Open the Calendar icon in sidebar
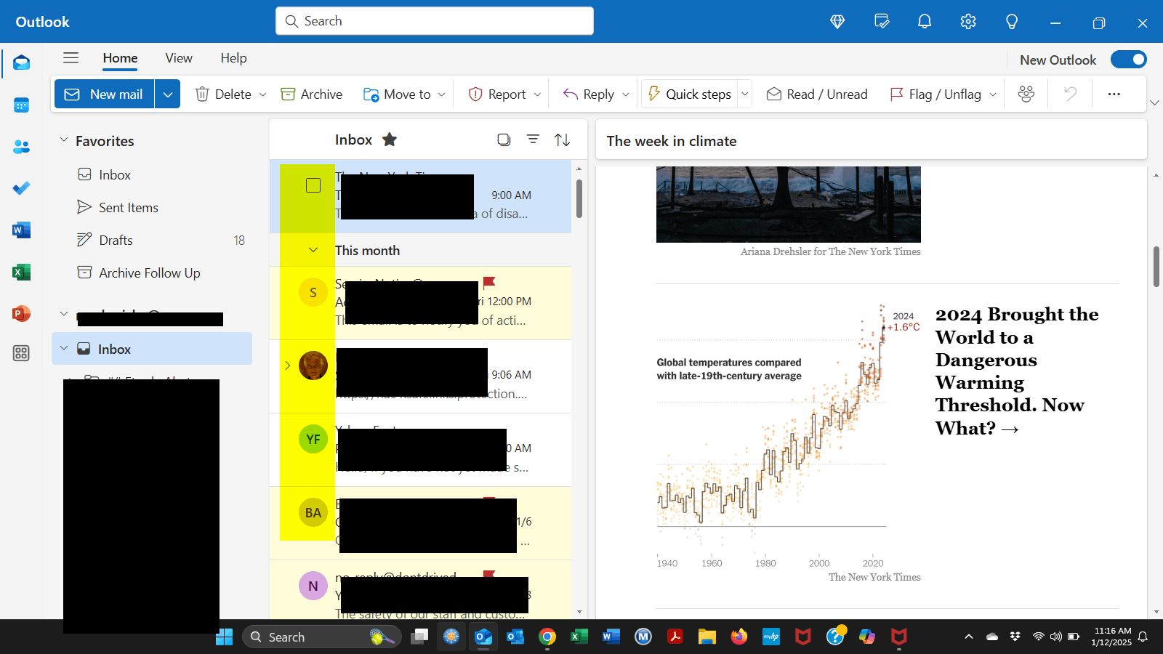1163x654 pixels. [21, 105]
